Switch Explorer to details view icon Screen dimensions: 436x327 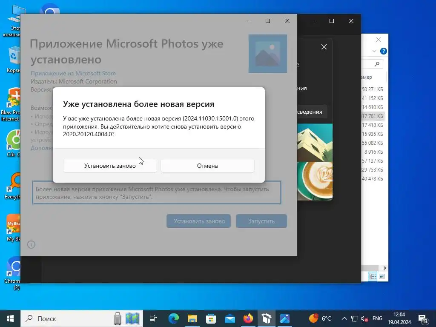coord(373,276)
